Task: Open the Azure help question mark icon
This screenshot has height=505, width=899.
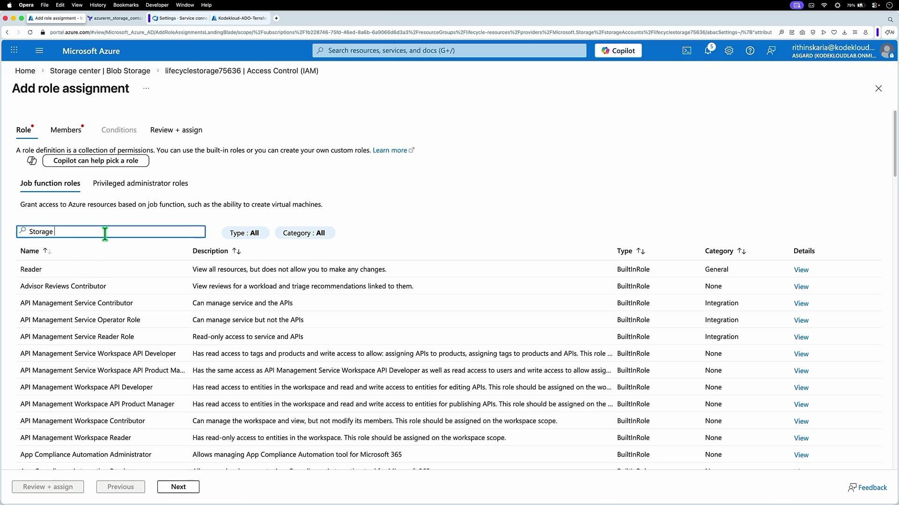Action: click(x=750, y=50)
